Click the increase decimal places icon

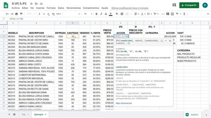[x=53, y=14]
